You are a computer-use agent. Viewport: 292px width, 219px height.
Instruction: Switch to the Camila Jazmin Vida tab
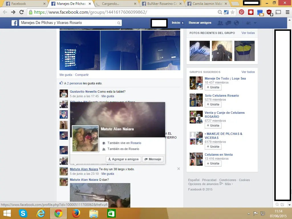pos(207,3)
